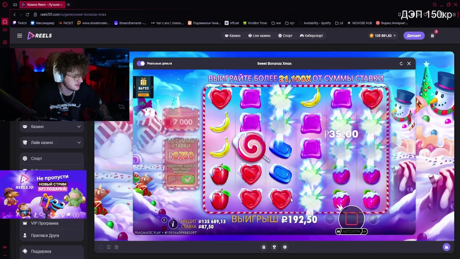
Task: Click the ₽87,50 bet value
Action: (206, 227)
